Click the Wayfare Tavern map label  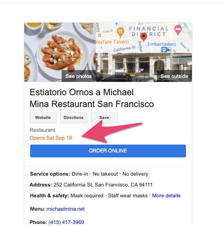click(112, 42)
